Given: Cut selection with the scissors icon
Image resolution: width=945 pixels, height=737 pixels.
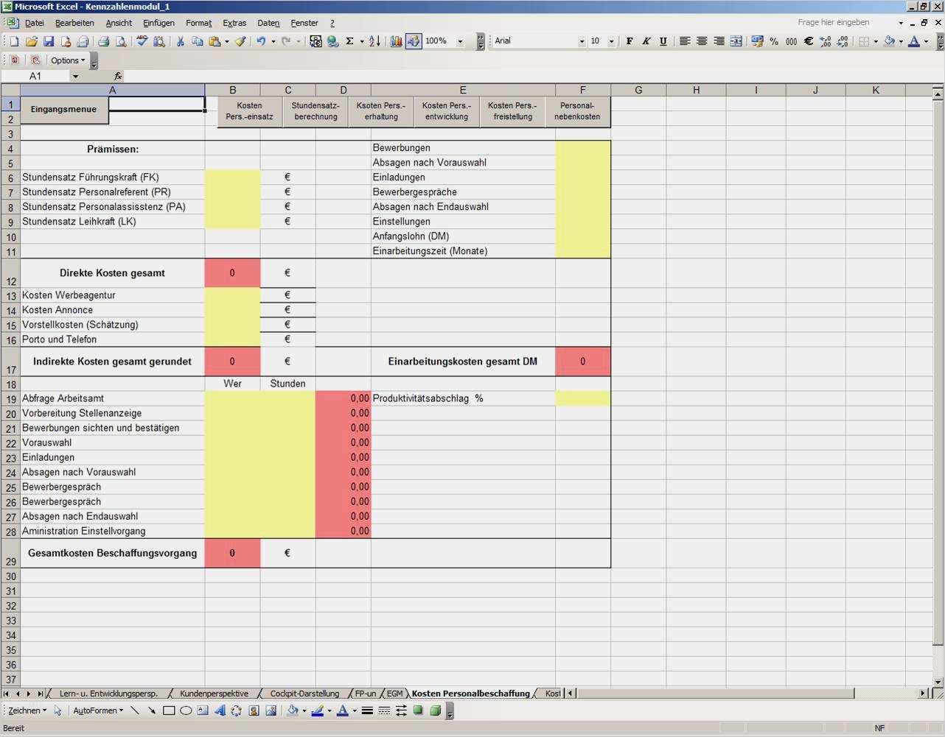Looking at the screenshot, I should click(x=180, y=42).
